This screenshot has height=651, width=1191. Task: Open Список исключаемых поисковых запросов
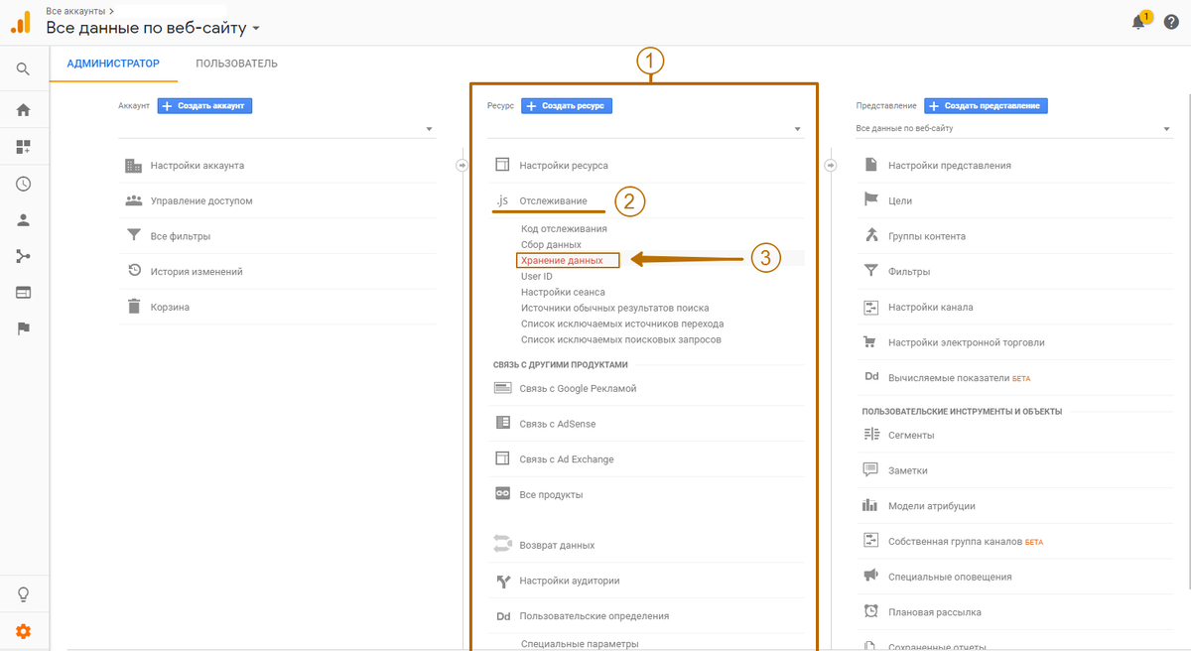point(621,339)
